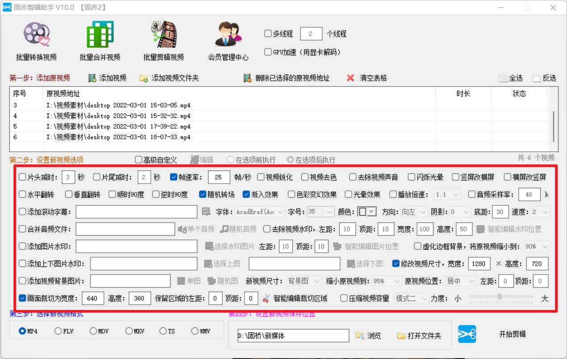Click the 添加视频文件夹 add folder icon
The width and height of the screenshot is (567, 359).
click(x=144, y=78)
